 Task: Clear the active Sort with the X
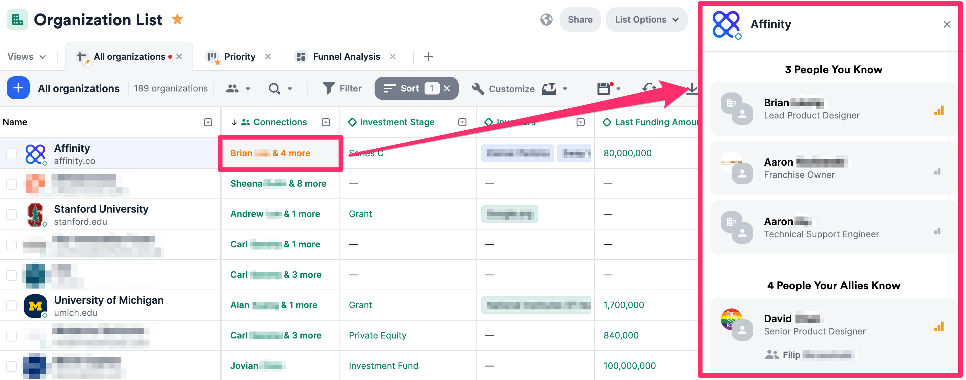pos(447,88)
